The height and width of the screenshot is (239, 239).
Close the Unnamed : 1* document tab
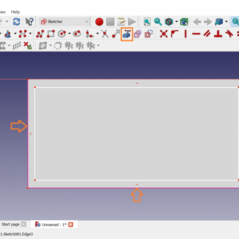tap(71, 225)
